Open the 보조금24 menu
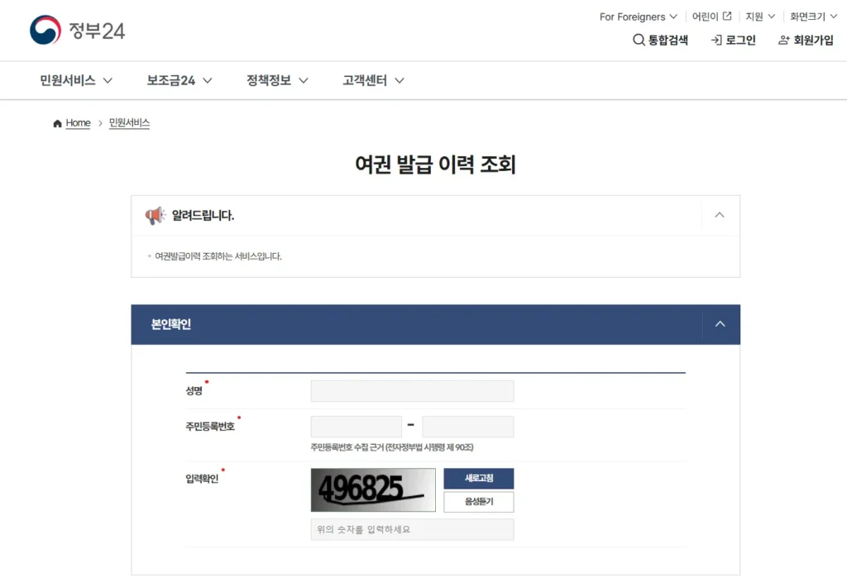Screen dimensions: 847x587 coord(179,80)
